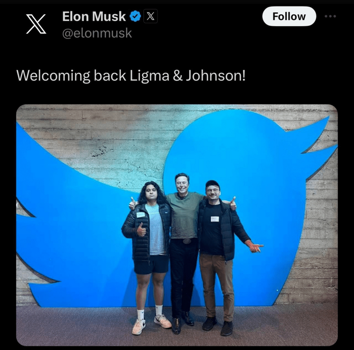Click the X affiliate badge beside the name
Screen dimensions: 354x350
(151, 16)
